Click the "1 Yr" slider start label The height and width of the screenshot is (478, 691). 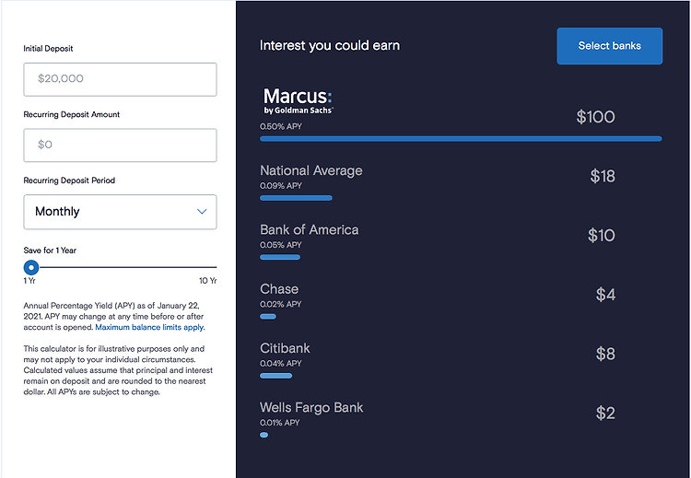[x=29, y=281]
